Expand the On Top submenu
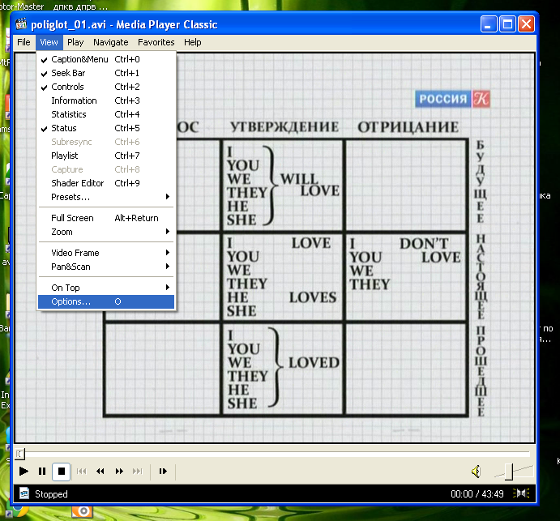Viewport: 560px width, 521px height. (106, 288)
